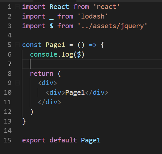This screenshot has width=162, height=154.
Task: Select line number 15 in the gutter
Action: coord(8,140)
